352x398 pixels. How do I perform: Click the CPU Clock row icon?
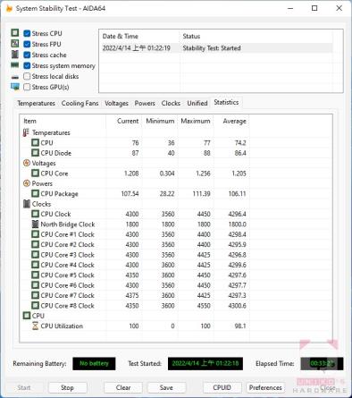(35, 214)
